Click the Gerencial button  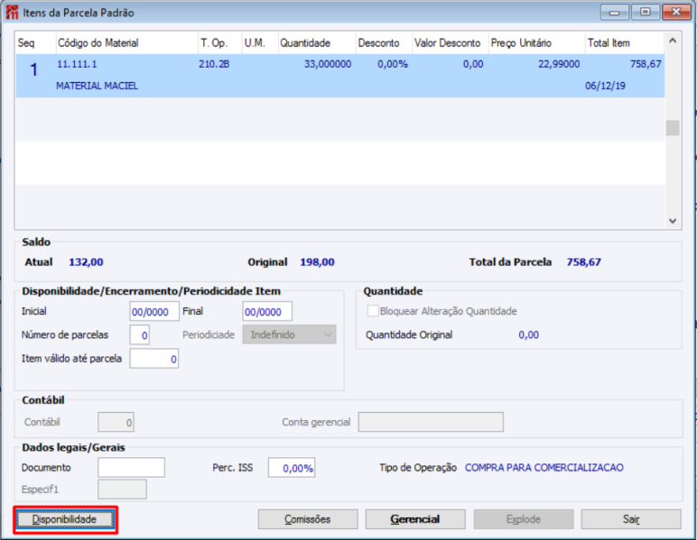click(415, 519)
